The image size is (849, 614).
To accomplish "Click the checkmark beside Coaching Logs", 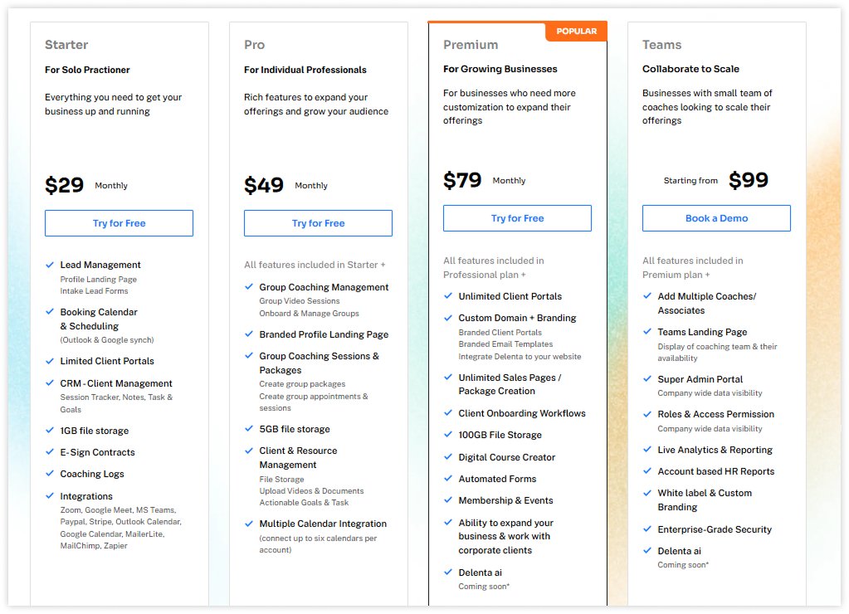I will [x=50, y=473].
